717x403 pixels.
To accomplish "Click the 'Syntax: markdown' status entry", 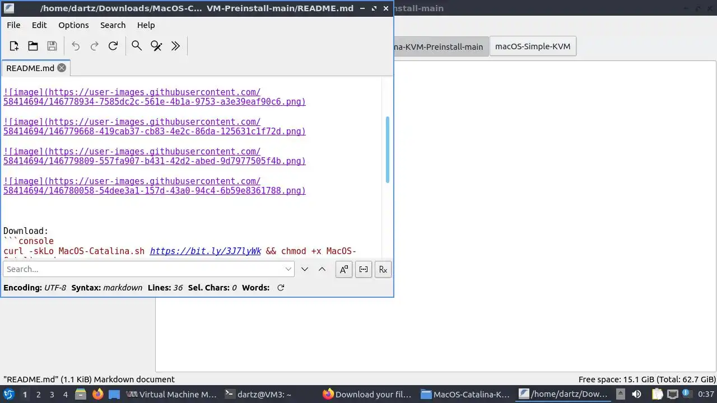I will tap(107, 288).
